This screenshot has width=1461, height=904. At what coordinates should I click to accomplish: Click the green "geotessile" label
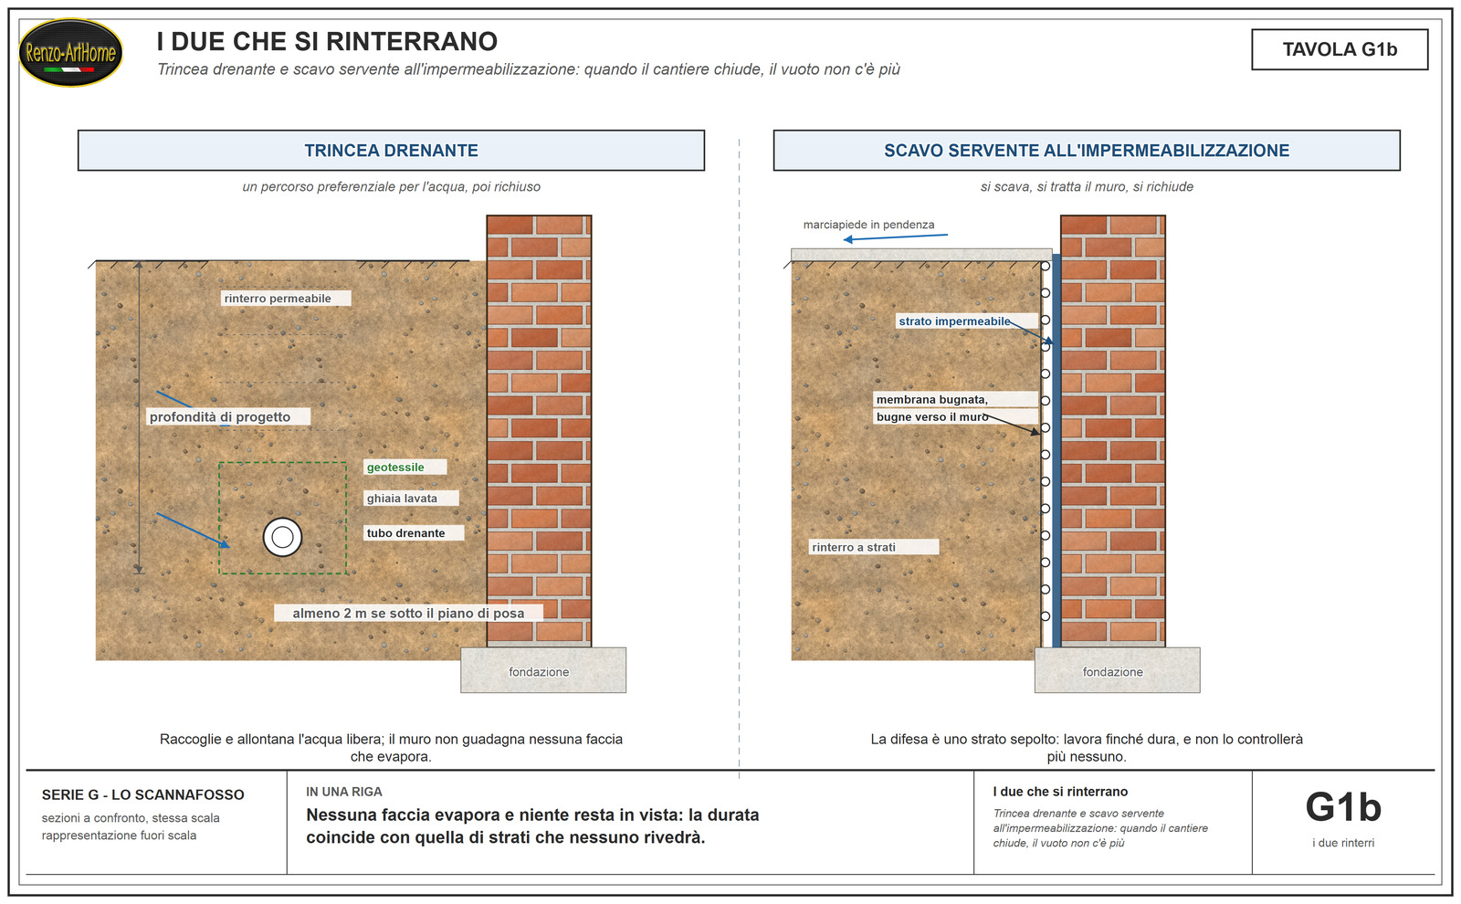click(x=405, y=468)
